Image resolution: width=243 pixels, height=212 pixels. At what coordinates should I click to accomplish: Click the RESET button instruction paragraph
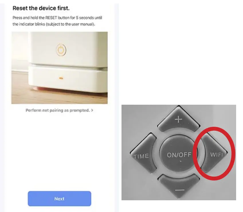[57, 21]
